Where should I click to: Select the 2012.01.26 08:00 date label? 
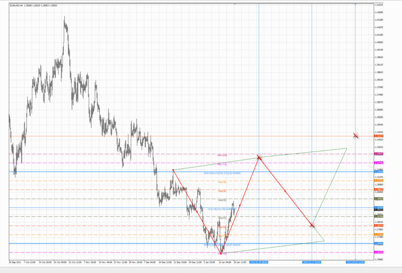point(259,262)
